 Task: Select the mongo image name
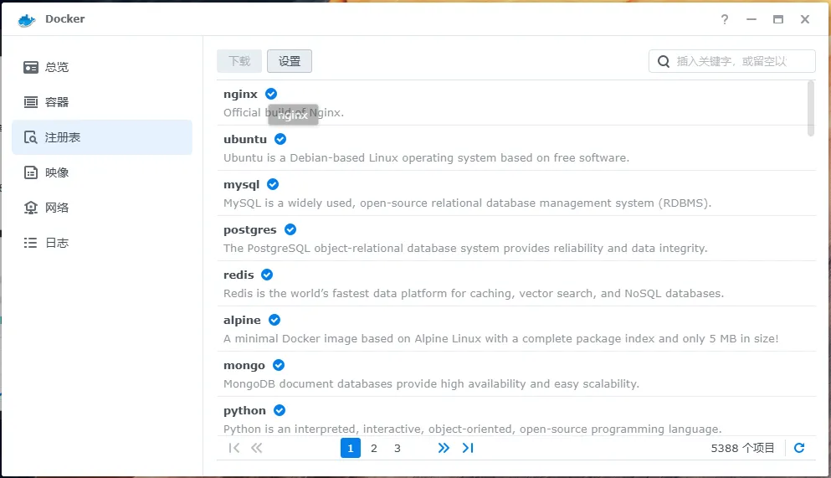tap(244, 366)
